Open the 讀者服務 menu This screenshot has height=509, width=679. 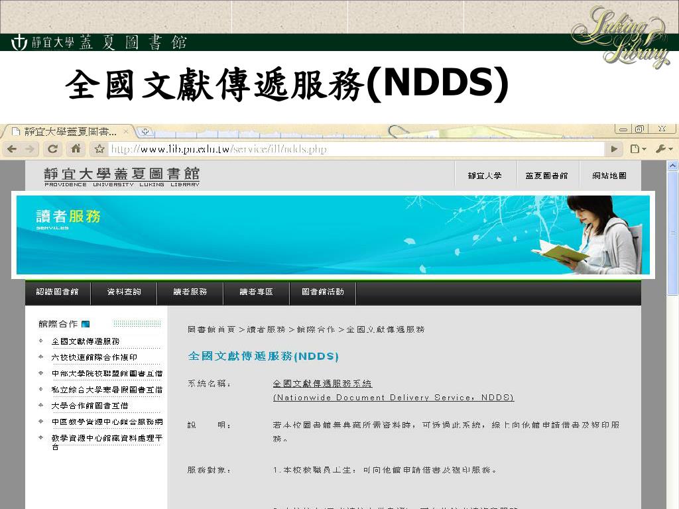coord(190,292)
